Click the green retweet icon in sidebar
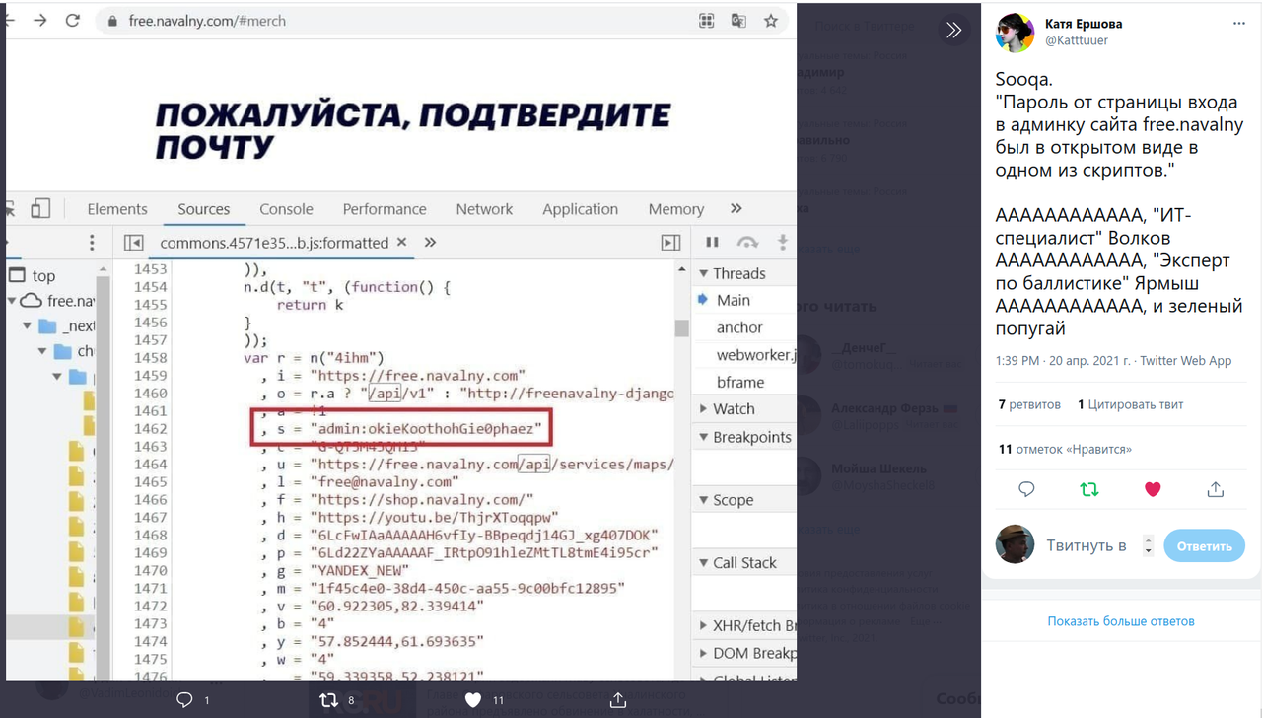This screenshot has height=718, width=1262. [1089, 489]
